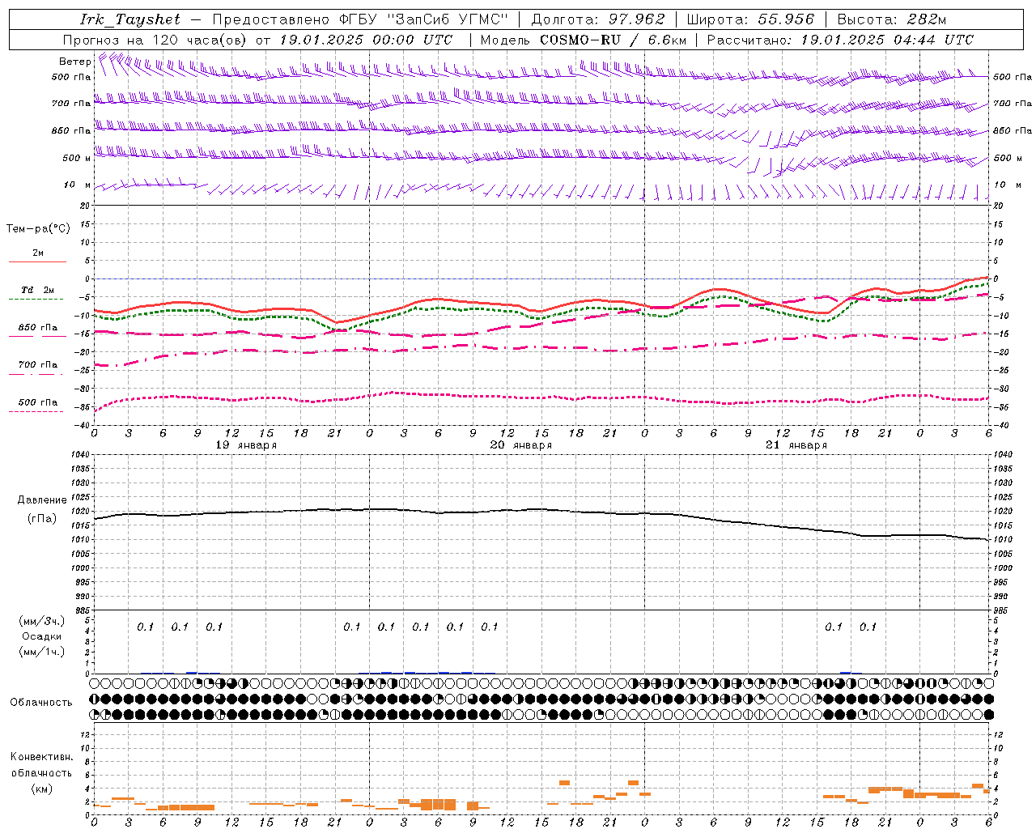Select the elevation text Высота: 282м

(892, 19)
